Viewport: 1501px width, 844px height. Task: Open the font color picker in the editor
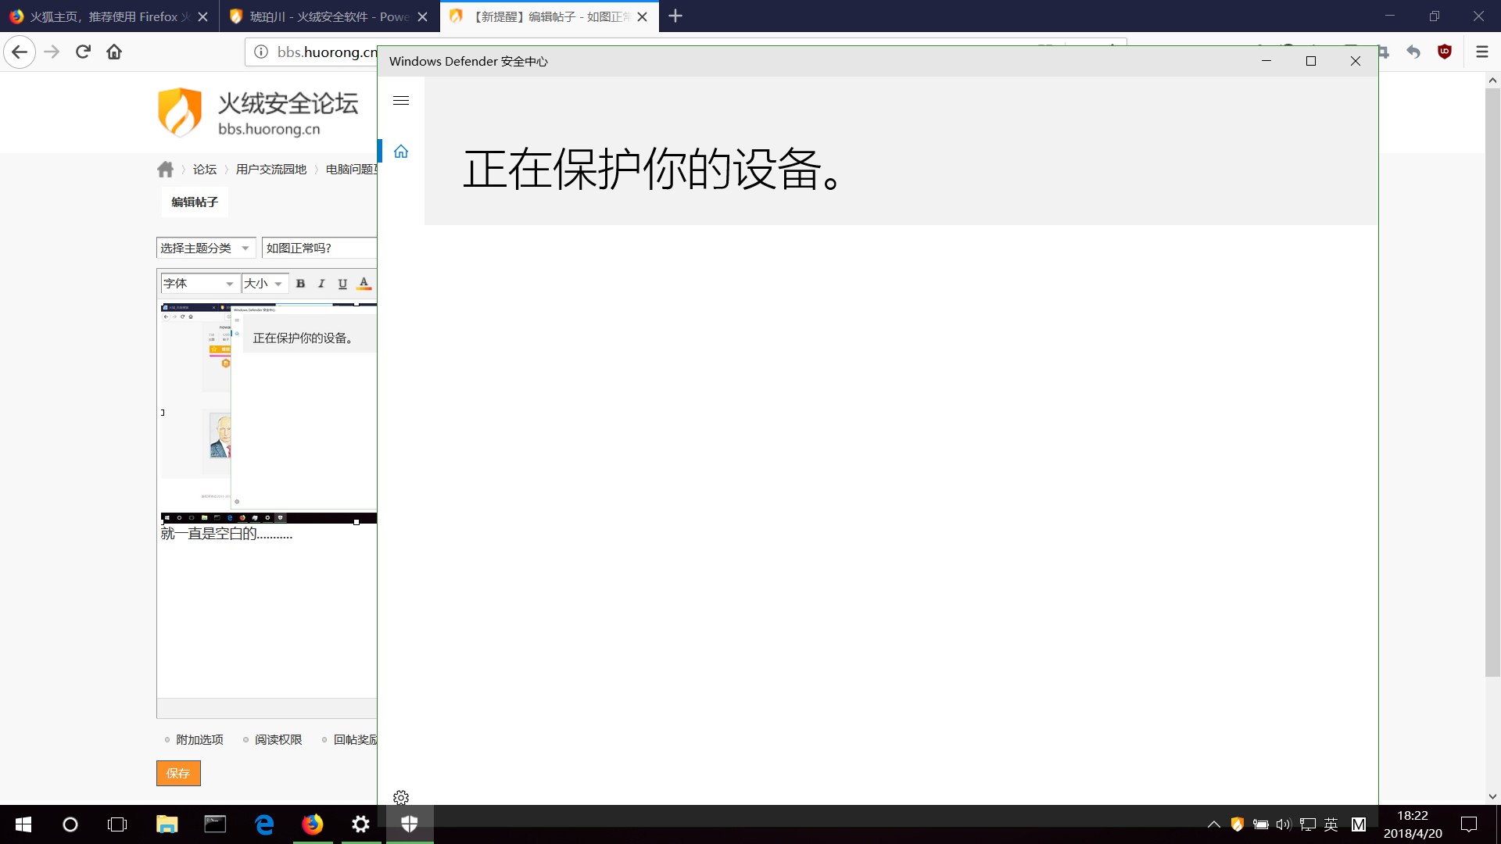coord(364,283)
